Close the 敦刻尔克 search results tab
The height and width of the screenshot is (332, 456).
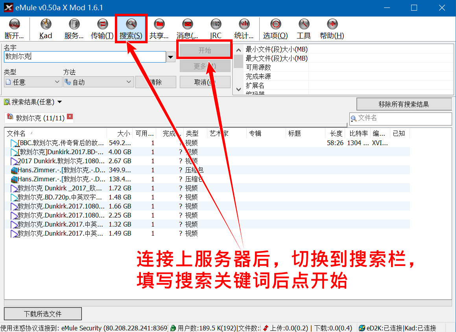click(x=70, y=116)
